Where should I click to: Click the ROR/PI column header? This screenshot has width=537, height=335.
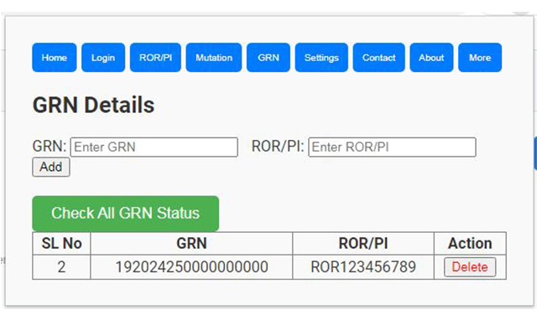coord(363,244)
